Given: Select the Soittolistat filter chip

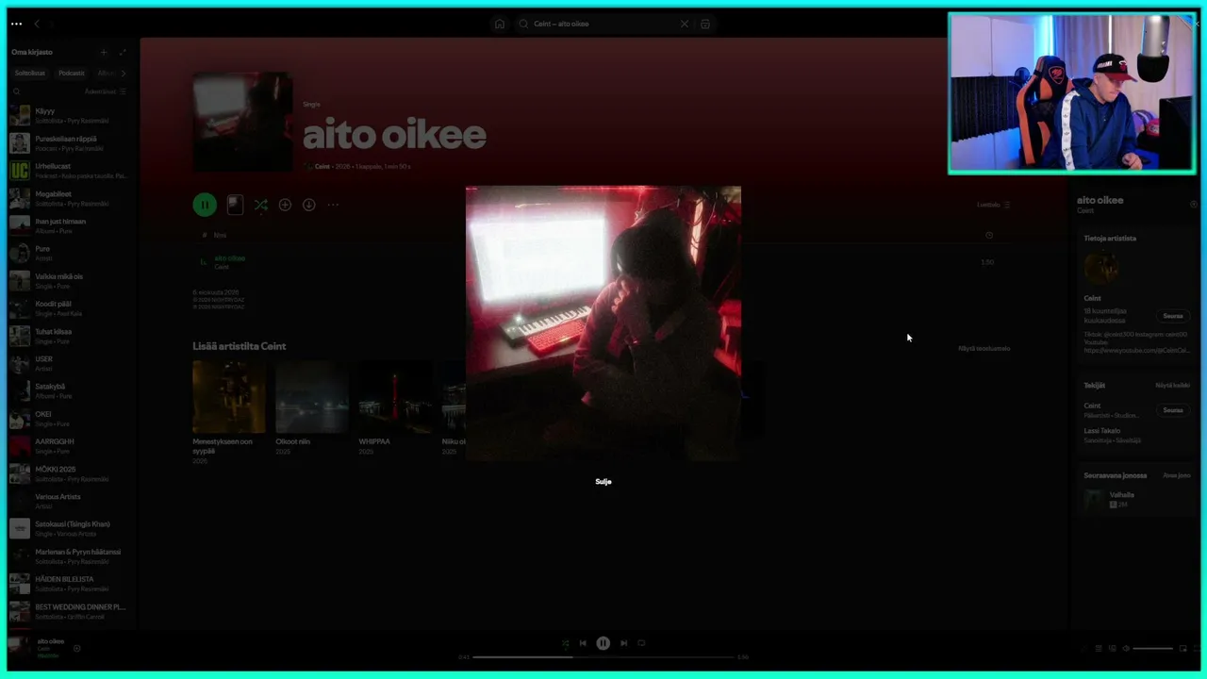Looking at the screenshot, I should pos(30,73).
